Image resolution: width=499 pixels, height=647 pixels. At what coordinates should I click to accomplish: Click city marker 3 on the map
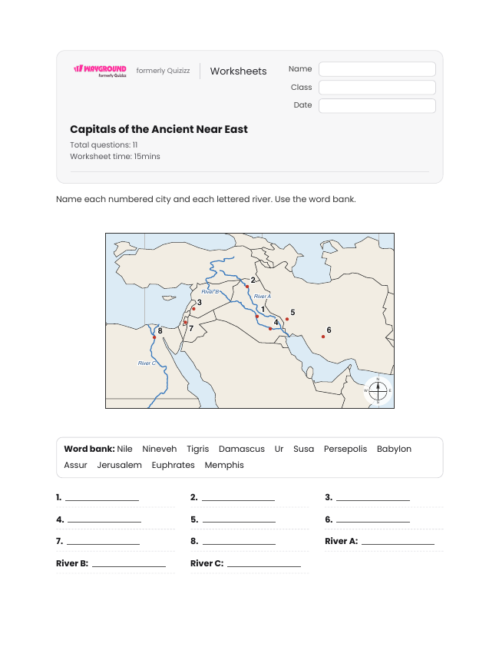click(193, 309)
